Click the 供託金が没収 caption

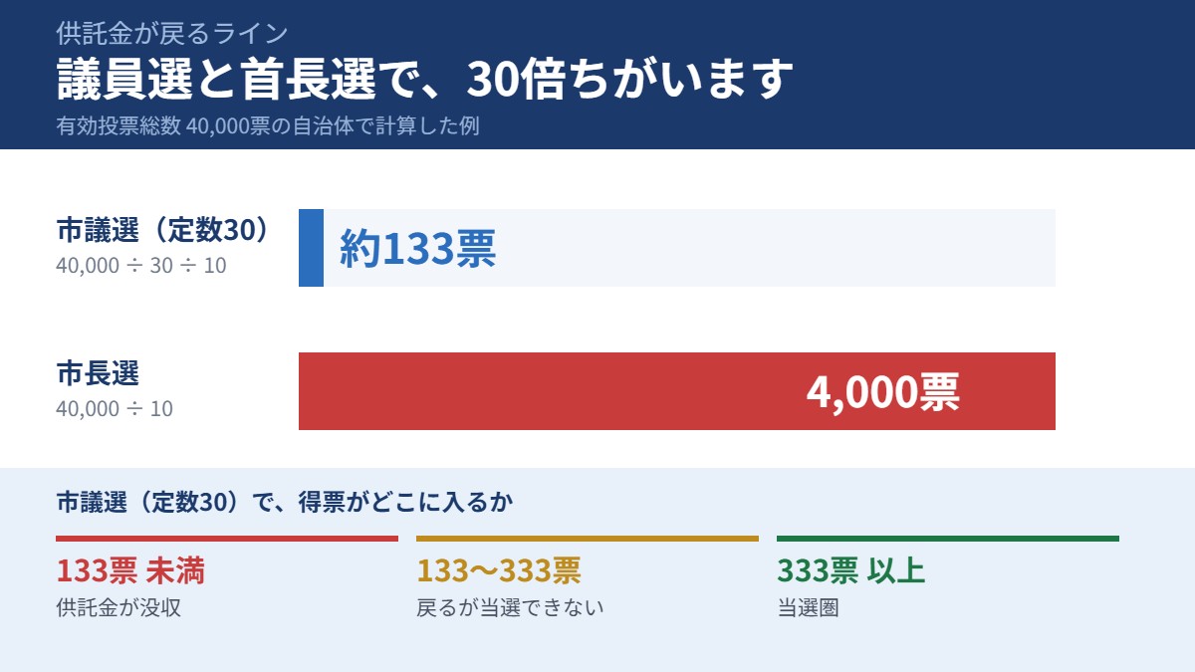click(x=119, y=607)
